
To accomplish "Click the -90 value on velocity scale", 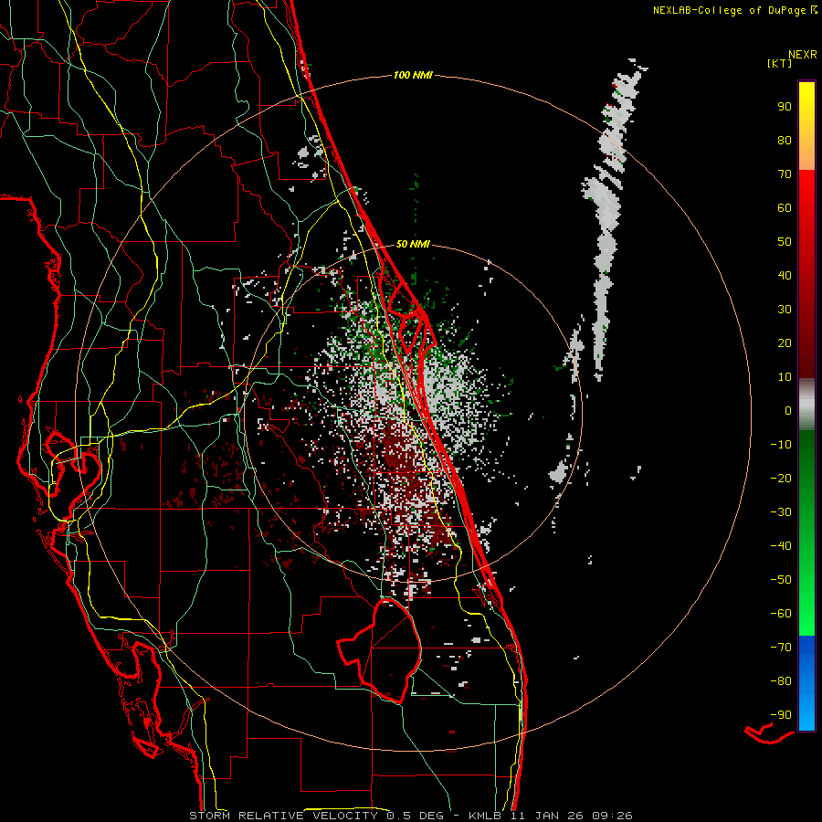I will pyautogui.click(x=781, y=715).
